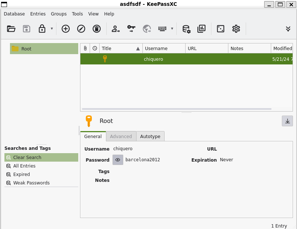This screenshot has width=297, height=229.
Task: Perform Auto-Type using keyboard icon
Action: pyautogui.click(x=162, y=29)
